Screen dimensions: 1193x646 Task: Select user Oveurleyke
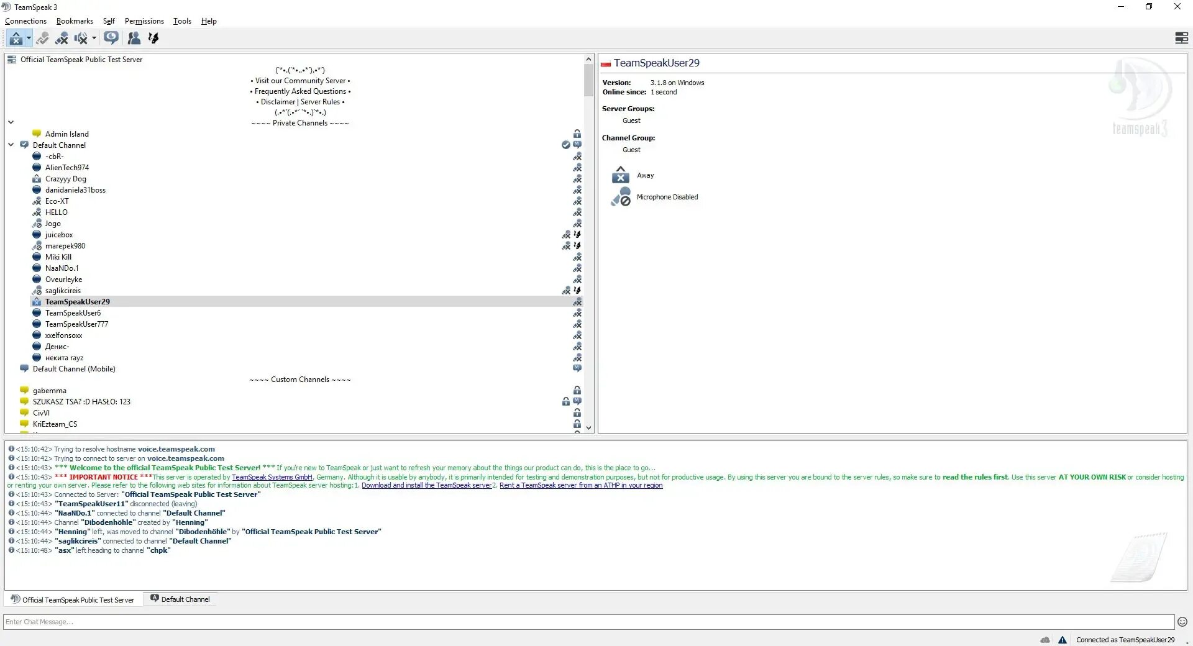pyautogui.click(x=63, y=279)
